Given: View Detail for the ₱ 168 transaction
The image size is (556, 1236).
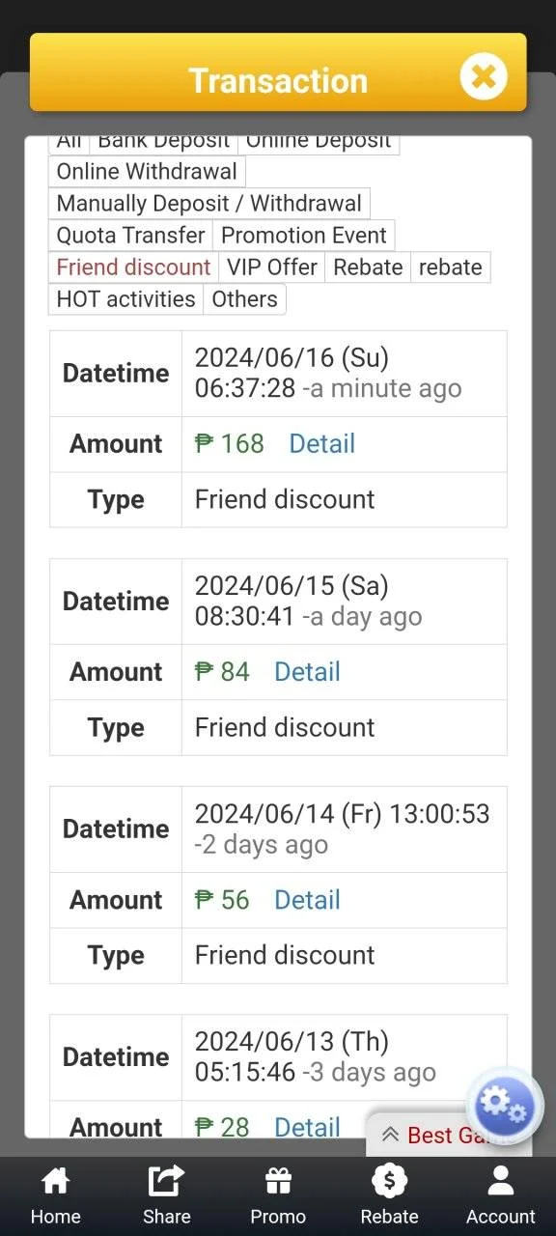Looking at the screenshot, I should click(322, 444).
